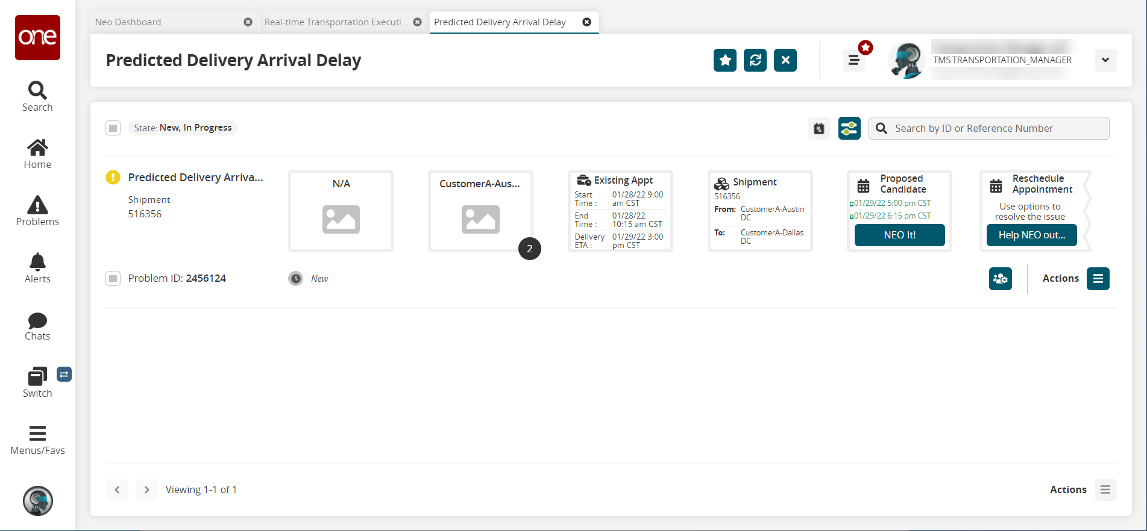Image resolution: width=1147 pixels, height=531 pixels.
Task: Click the New status label
Action: [319, 279]
